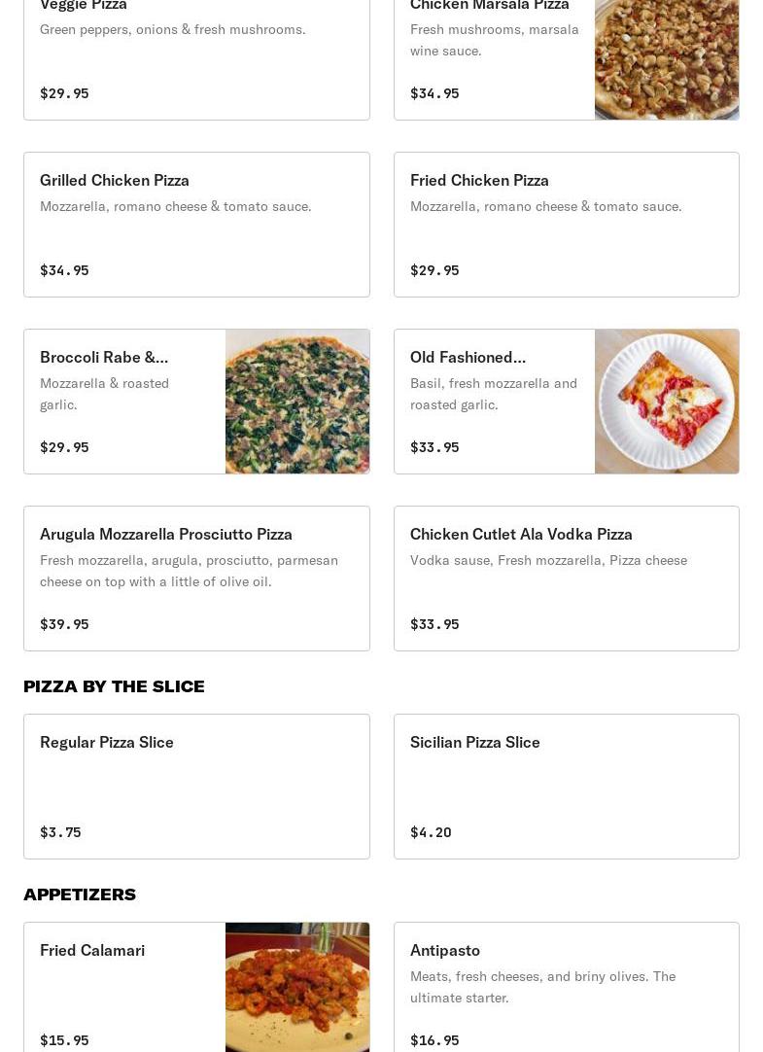Screen dimensions: 763x1052
Task: Click the Broccoli Rabe pizza title
Action: tap(104, 358)
